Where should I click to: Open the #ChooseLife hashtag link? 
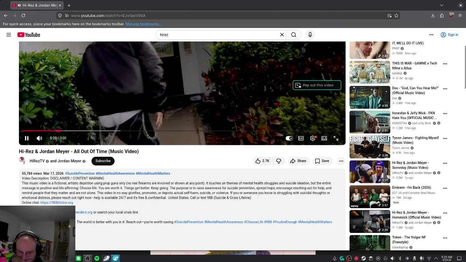tap(254, 222)
